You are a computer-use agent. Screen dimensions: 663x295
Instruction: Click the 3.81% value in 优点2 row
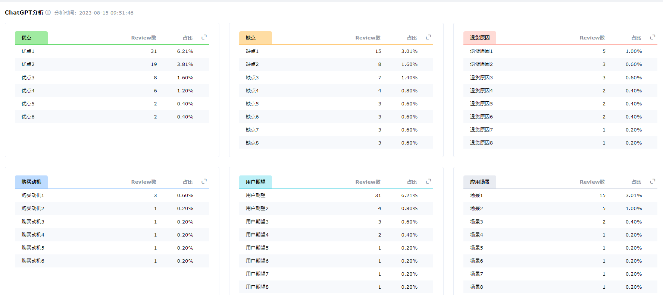point(185,64)
